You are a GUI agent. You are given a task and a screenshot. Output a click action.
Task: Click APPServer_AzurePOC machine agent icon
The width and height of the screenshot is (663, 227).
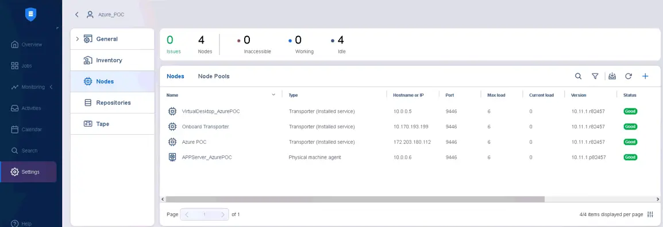click(x=172, y=157)
